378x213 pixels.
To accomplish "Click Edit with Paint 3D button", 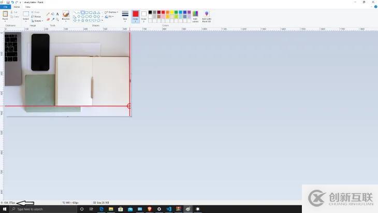I will [207, 17].
